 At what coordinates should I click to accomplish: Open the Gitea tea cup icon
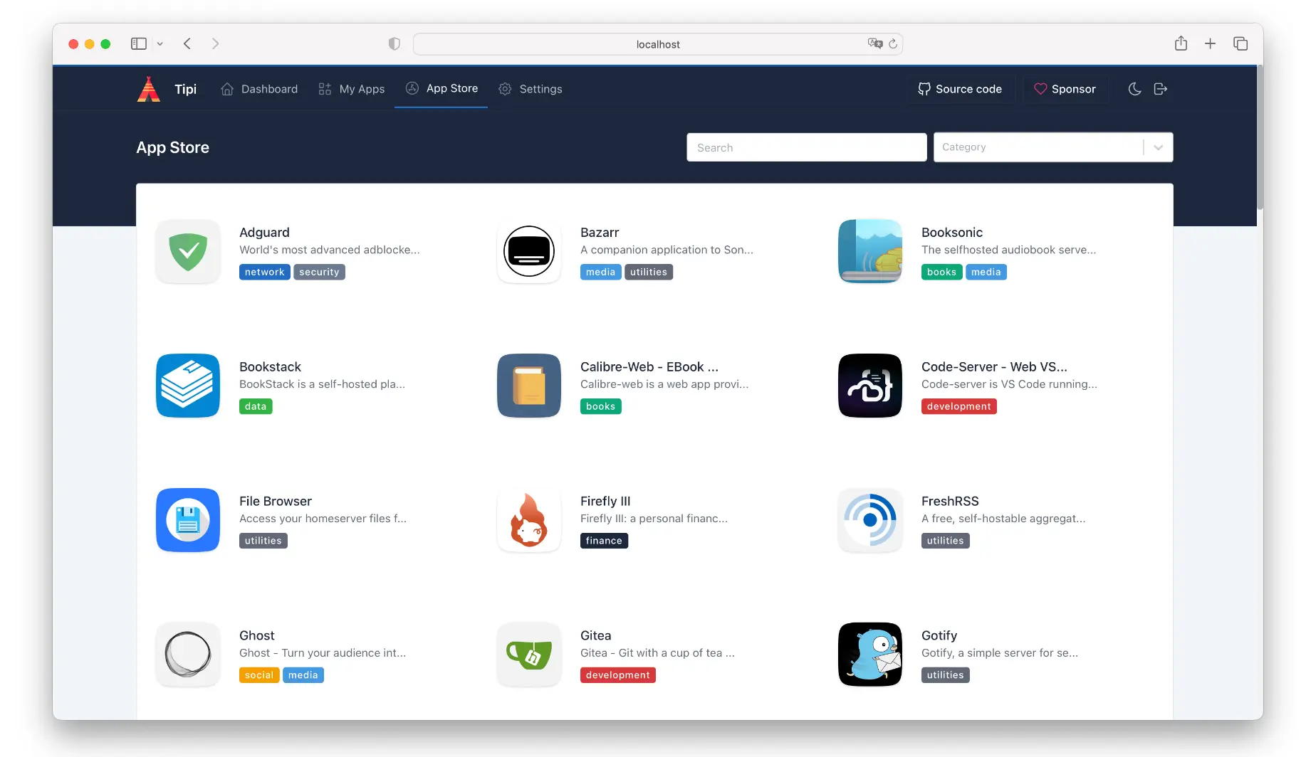(x=529, y=655)
